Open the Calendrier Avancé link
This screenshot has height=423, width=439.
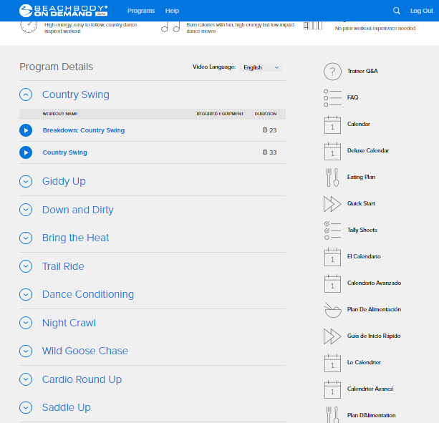coord(370,389)
